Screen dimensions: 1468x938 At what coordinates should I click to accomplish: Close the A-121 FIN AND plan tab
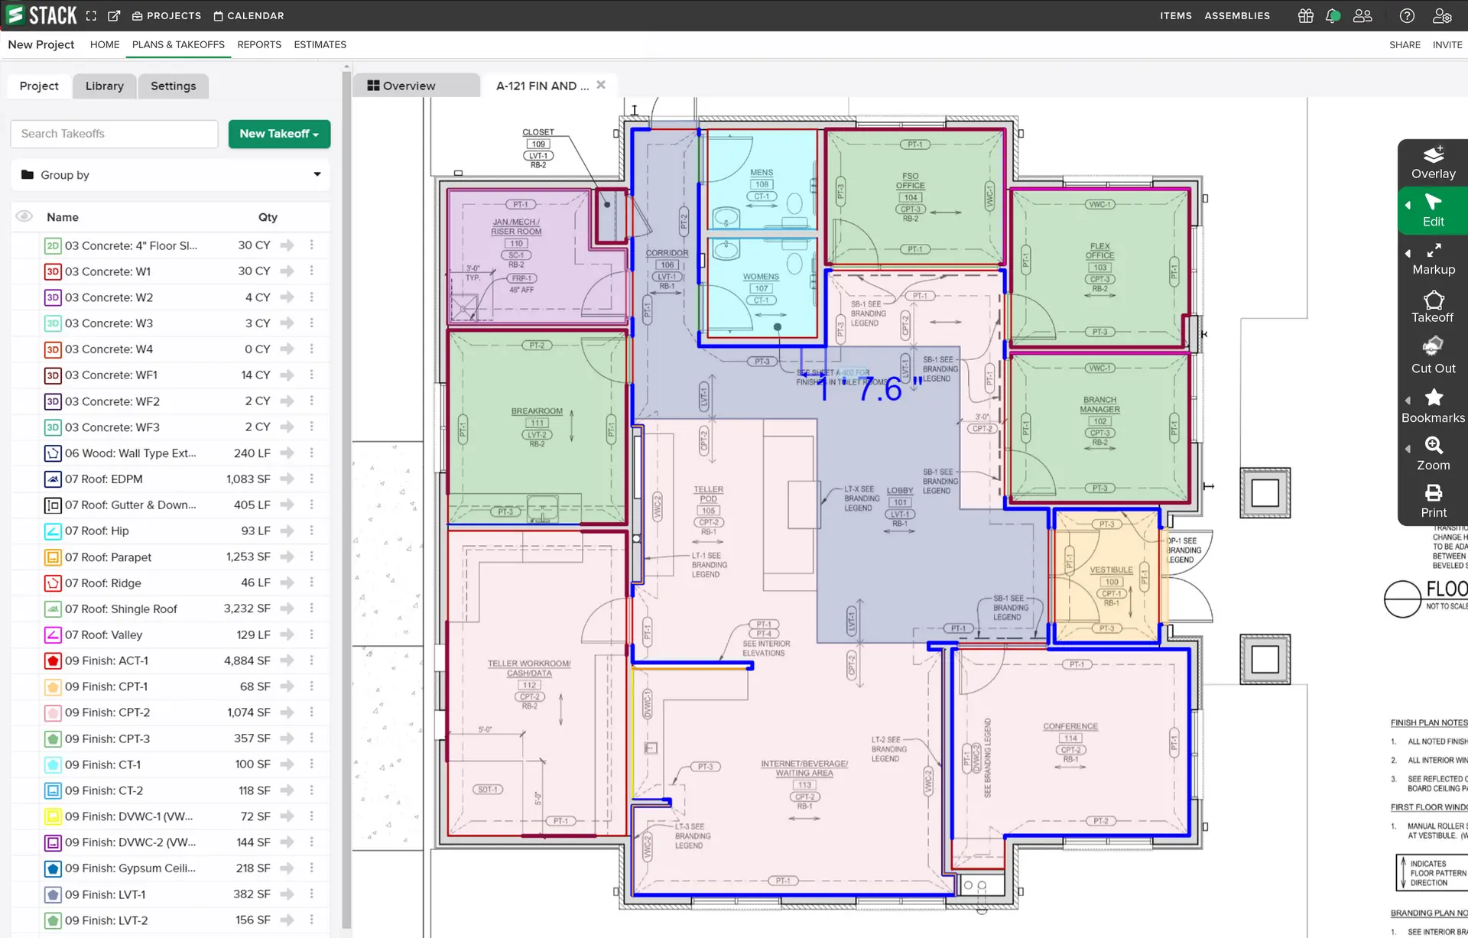(601, 85)
